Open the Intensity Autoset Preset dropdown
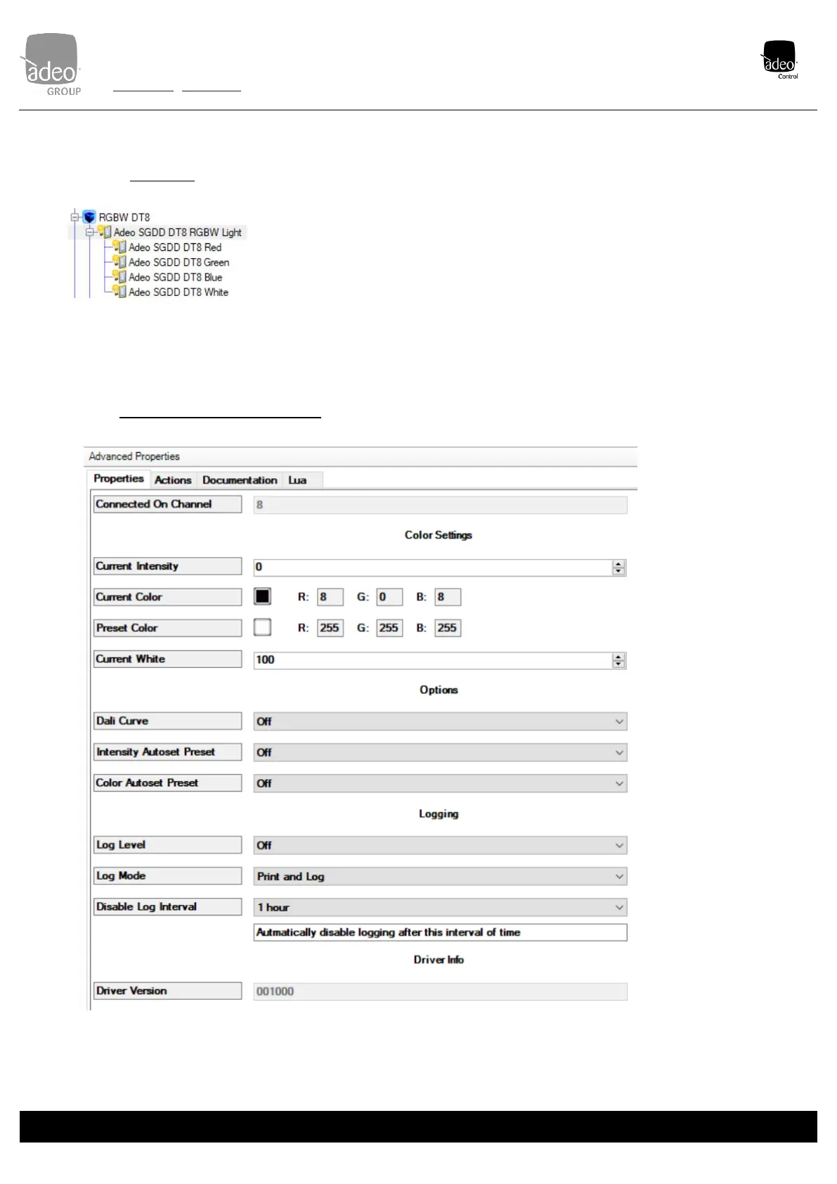 440,752
